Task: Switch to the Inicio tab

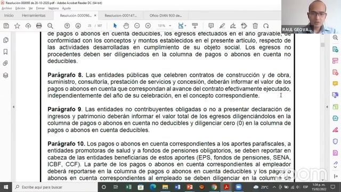Action: pyautogui.click(x=9, y=15)
